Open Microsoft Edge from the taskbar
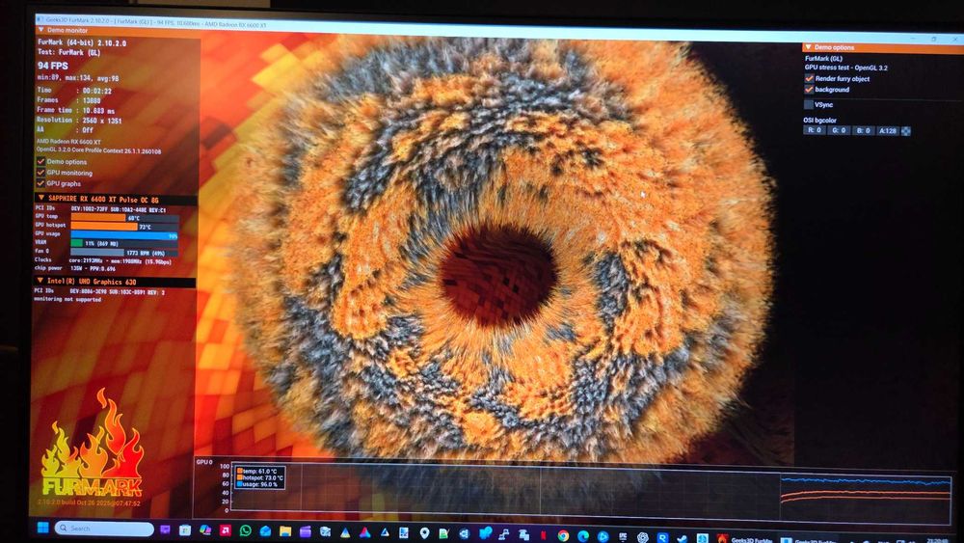964x543 pixels. pyautogui.click(x=583, y=536)
